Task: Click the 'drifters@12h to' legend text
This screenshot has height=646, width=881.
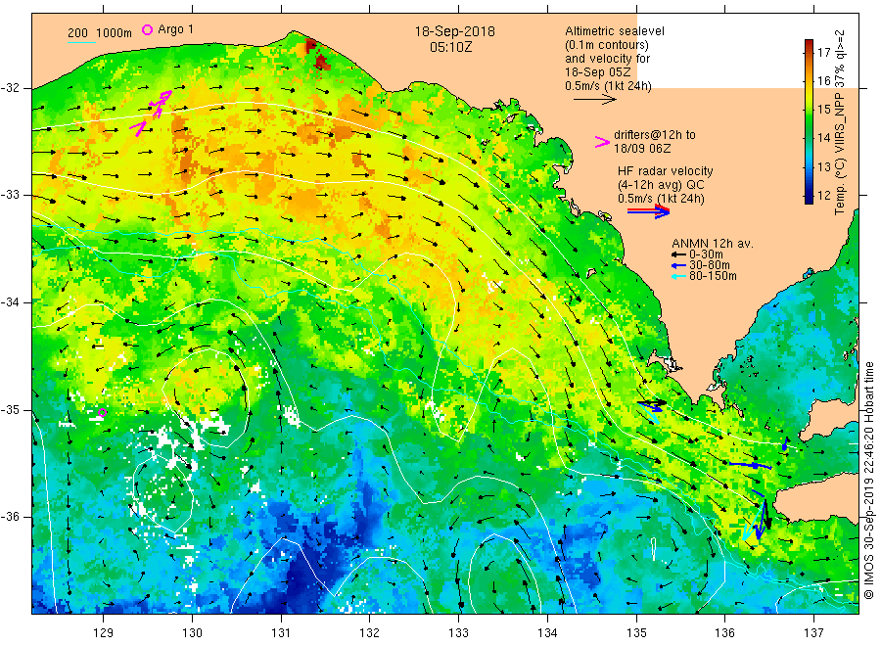Action: (x=655, y=135)
